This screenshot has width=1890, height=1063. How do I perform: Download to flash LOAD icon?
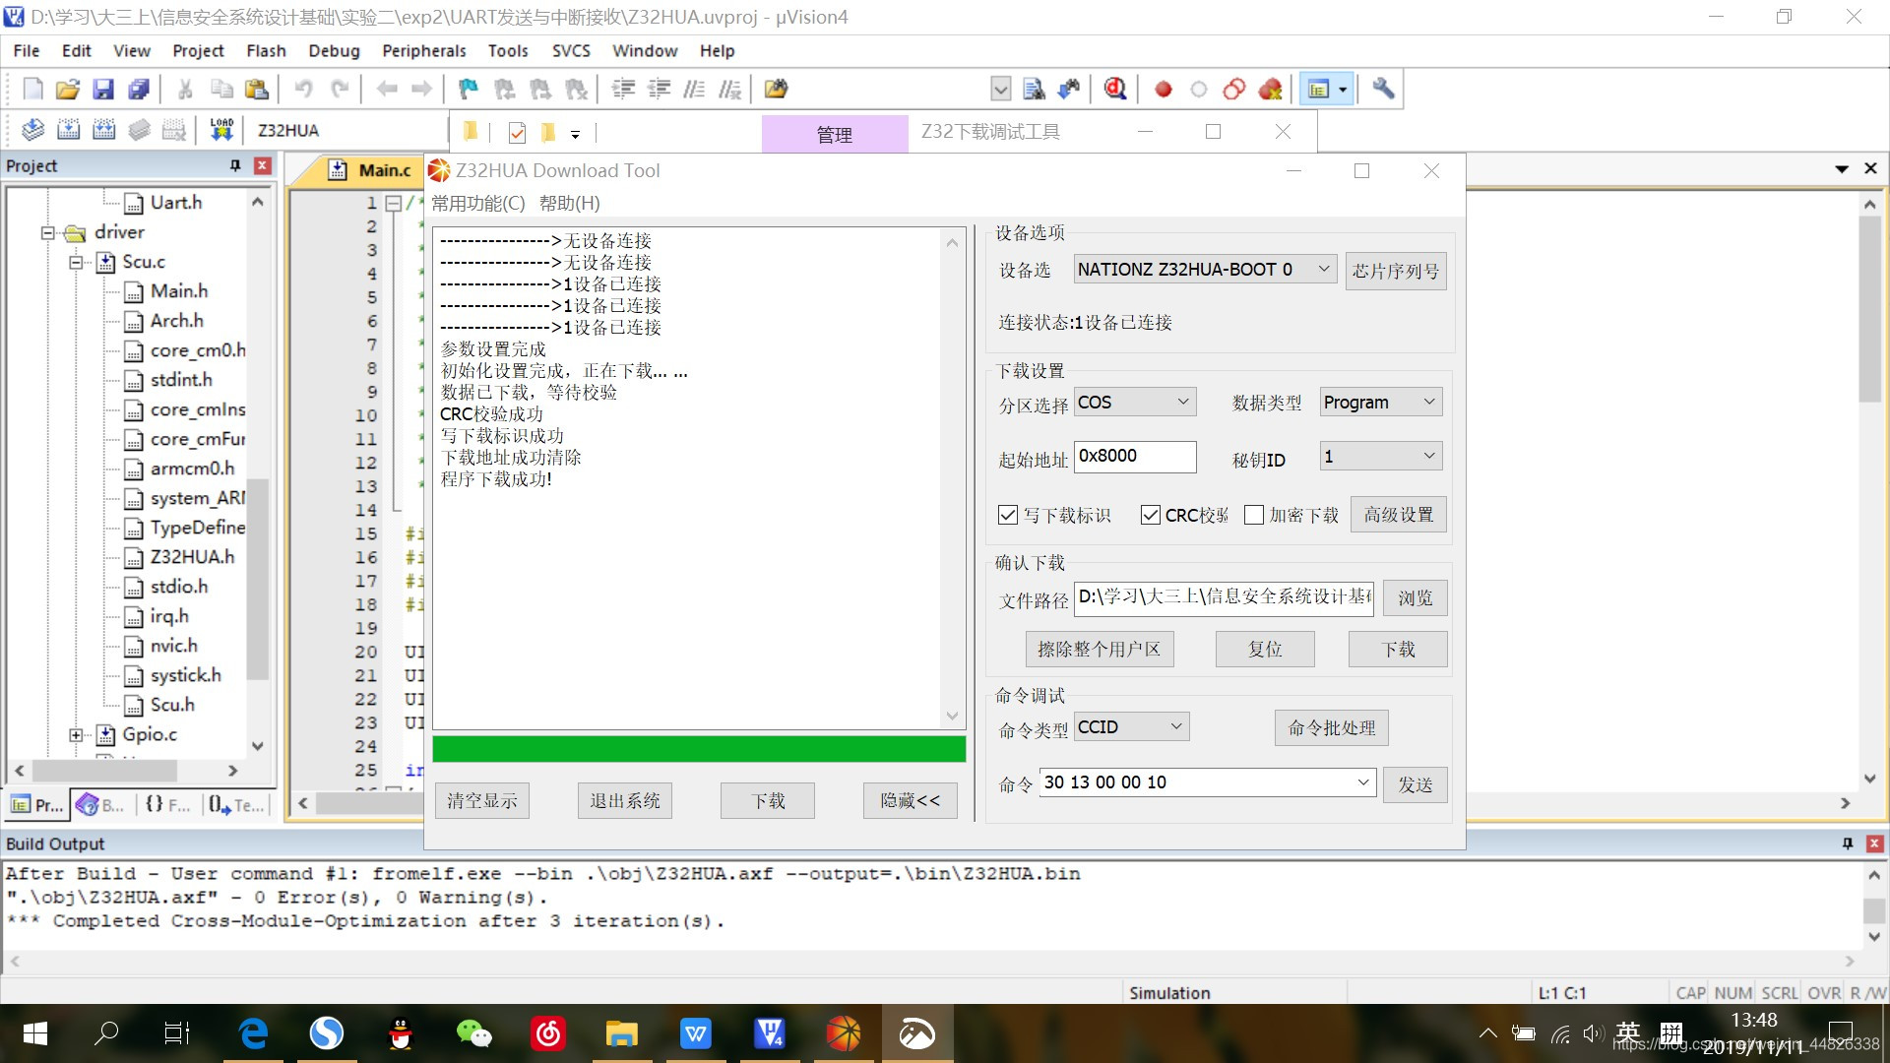pyautogui.click(x=221, y=130)
